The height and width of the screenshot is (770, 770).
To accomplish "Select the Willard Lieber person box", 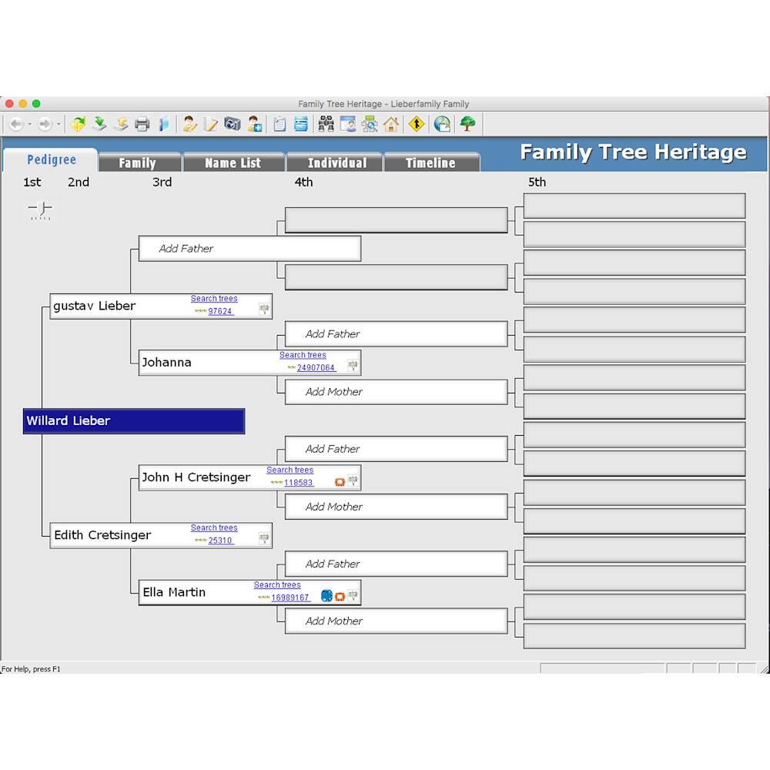I will click(x=134, y=421).
